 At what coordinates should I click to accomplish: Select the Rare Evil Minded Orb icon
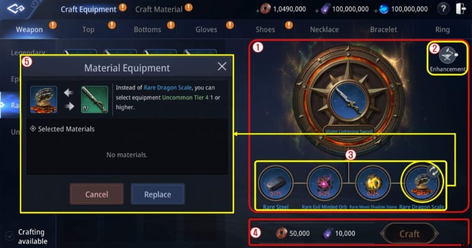click(324, 183)
